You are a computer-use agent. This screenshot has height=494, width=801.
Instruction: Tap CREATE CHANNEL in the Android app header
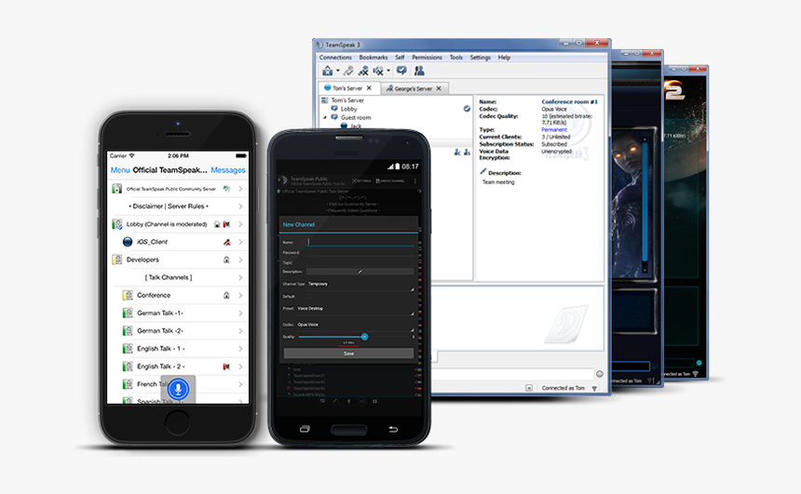point(390,180)
